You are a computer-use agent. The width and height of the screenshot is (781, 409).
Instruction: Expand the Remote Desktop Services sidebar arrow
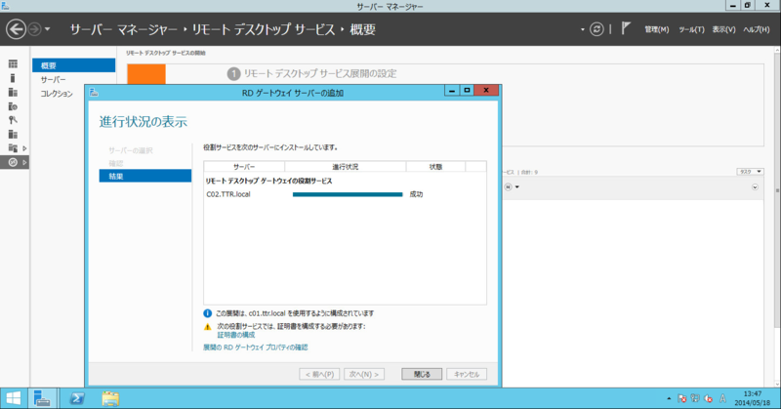pyautogui.click(x=24, y=162)
